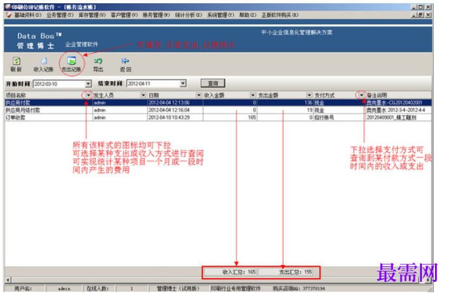Open the 正版软件购买 menu
This screenshot has width=450, height=293.
point(280,15)
